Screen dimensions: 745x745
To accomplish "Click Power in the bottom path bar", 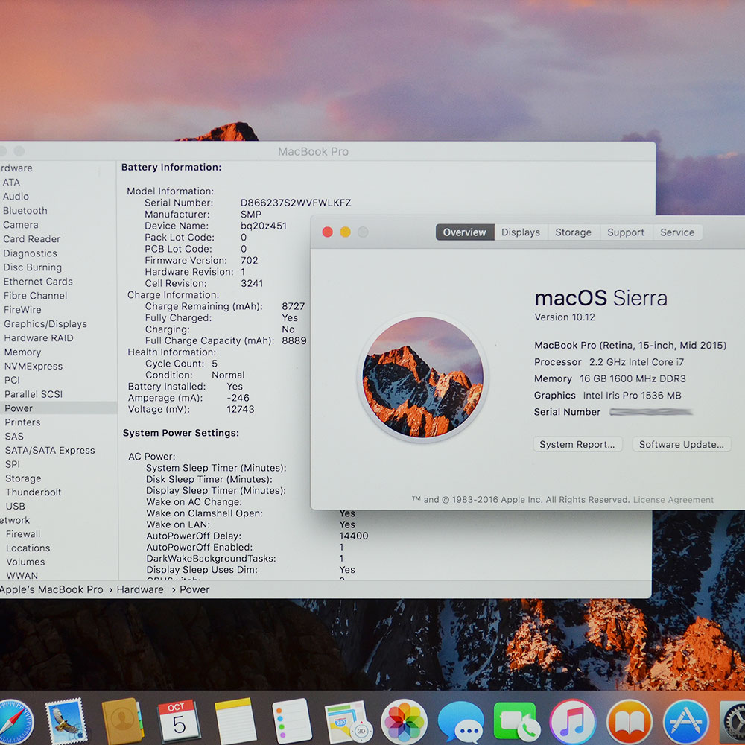I will pos(194,589).
